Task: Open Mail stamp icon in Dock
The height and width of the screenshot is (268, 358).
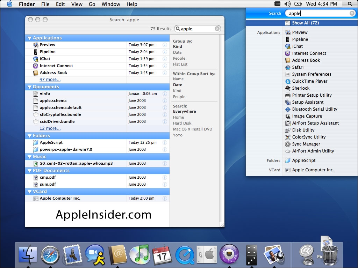Action: pyautogui.click(x=72, y=254)
